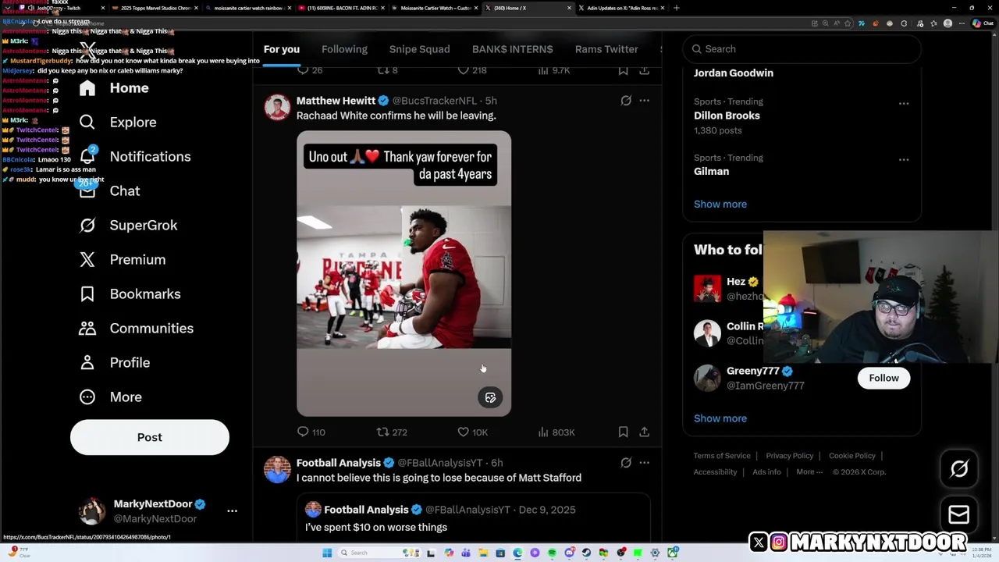Share the Matthew Hewitt post
This screenshot has width=999, height=562.
(x=644, y=432)
